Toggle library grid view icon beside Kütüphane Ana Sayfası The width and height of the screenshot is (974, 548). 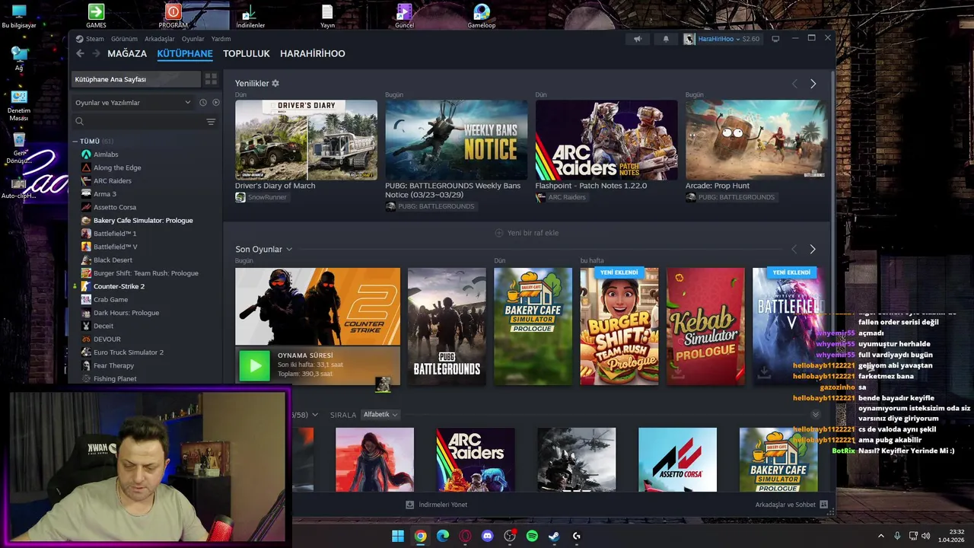click(211, 79)
